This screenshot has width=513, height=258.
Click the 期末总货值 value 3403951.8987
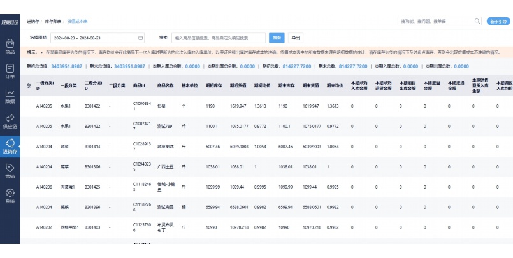[129, 66]
